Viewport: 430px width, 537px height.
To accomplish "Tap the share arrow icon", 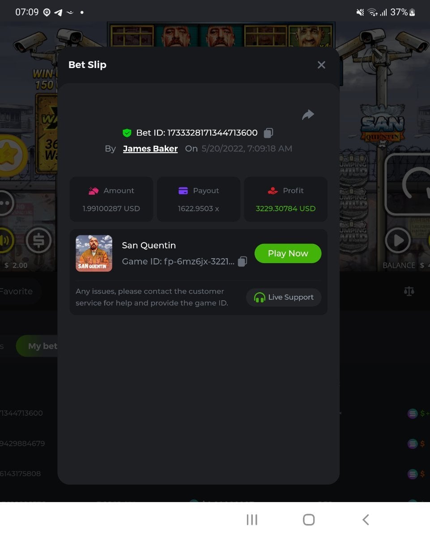I will tap(308, 115).
